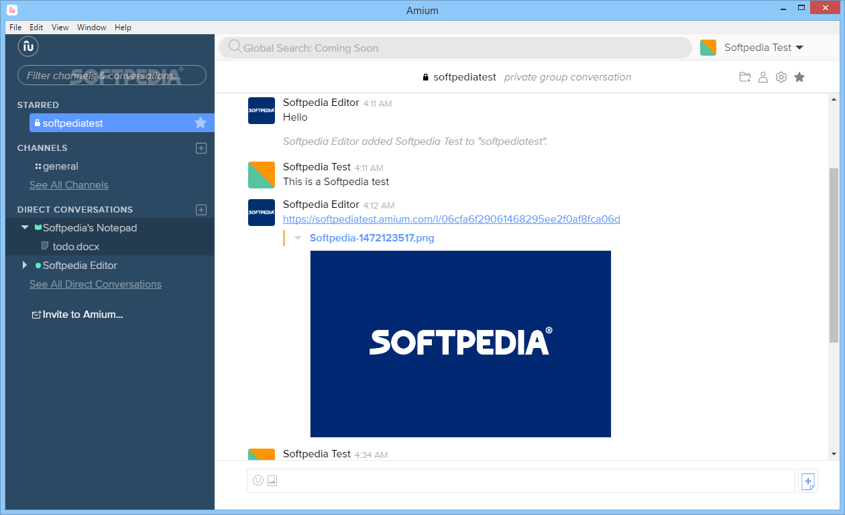Image resolution: width=845 pixels, height=515 pixels.
Task: Click Softpedia Editor avatar on Hello message
Action: (x=262, y=111)
